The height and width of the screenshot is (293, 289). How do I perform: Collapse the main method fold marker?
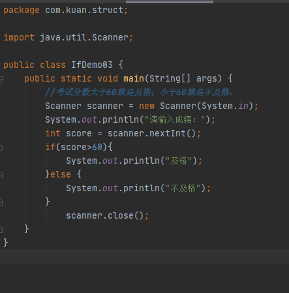pos(1,80)
